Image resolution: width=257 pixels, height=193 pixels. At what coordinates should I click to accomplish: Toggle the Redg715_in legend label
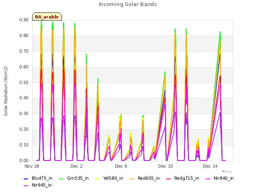tap(187, 178)
